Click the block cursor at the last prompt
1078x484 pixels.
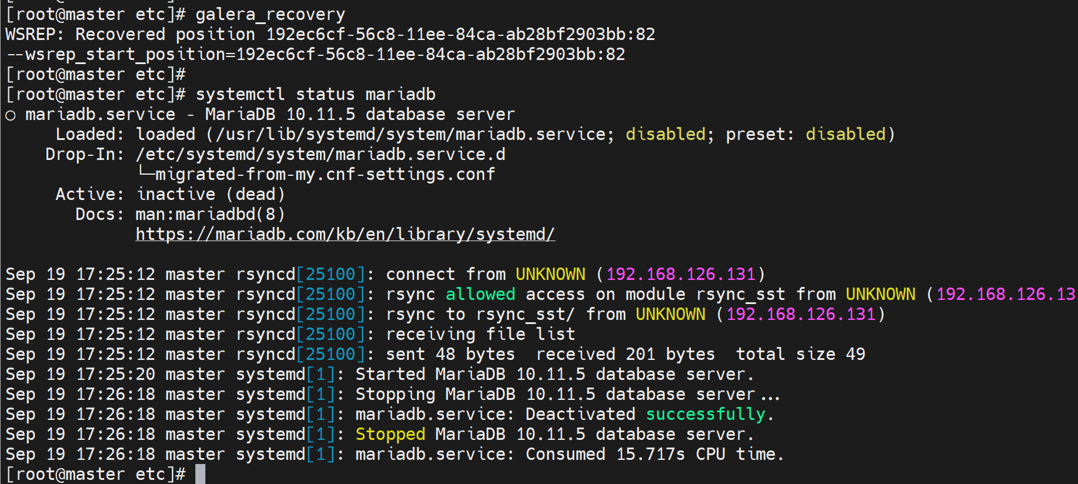click(x=201, y=473)
